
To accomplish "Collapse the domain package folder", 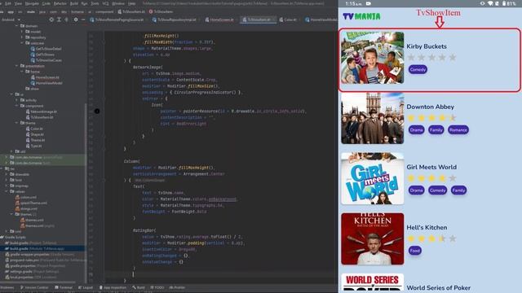I will coord(16,25).
